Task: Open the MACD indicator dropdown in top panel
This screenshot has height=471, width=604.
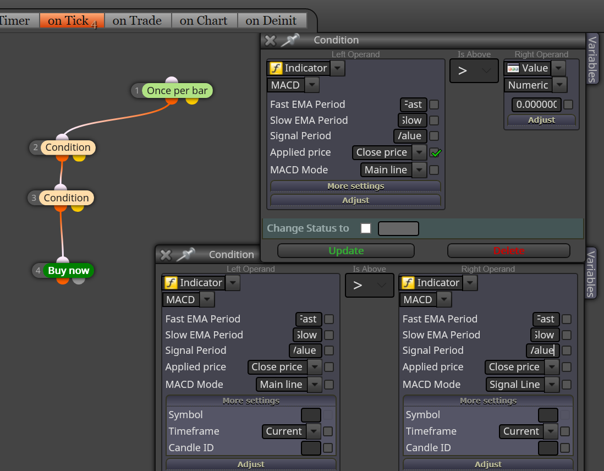Action: [x=312, y=85]
